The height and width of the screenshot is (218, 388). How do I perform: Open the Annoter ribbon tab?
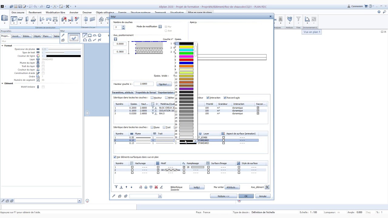coord(74,12)
